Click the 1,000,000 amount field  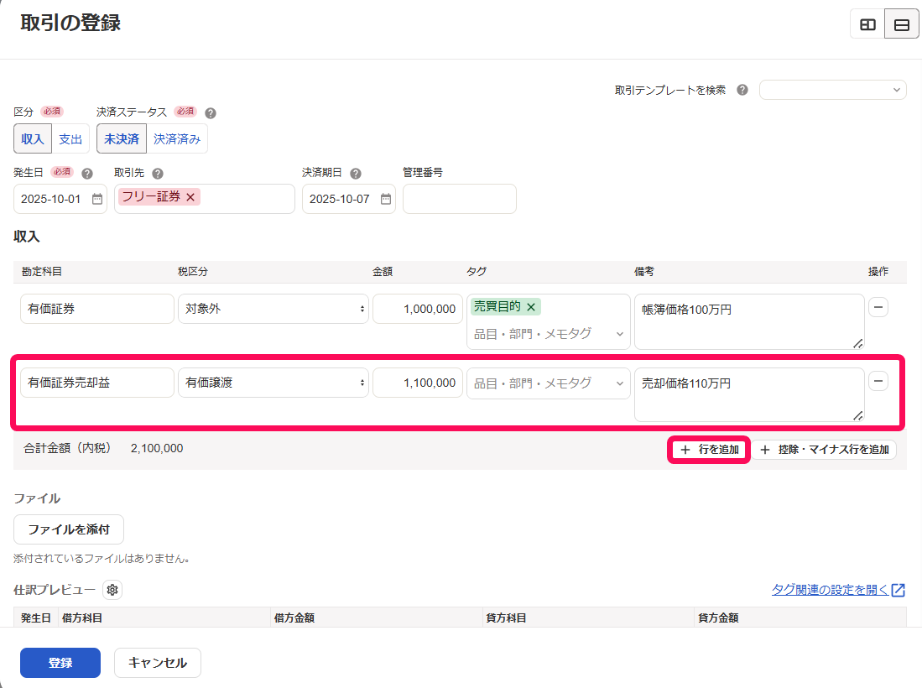[418, 309]
